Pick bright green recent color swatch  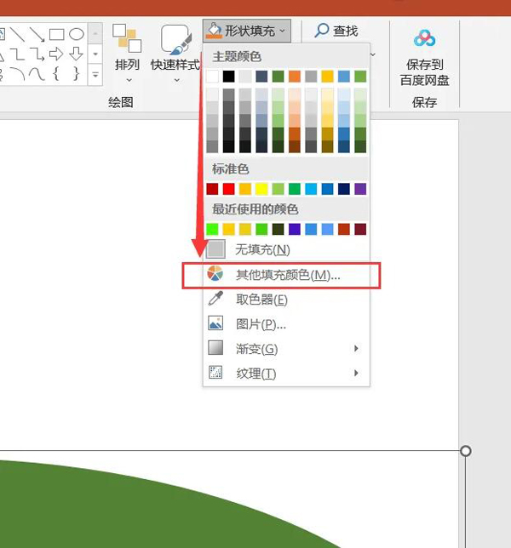212,229
